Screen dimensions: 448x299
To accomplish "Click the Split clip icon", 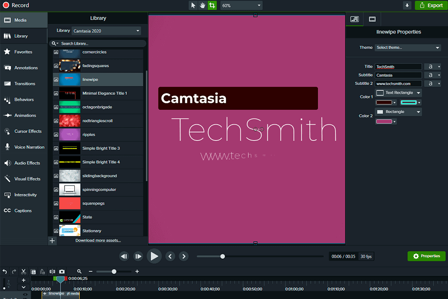I will pyautogui.click(x=52, y=271).
